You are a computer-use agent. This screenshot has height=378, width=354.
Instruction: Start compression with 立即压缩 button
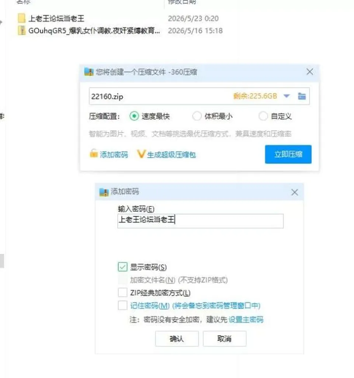click(288, 154)
